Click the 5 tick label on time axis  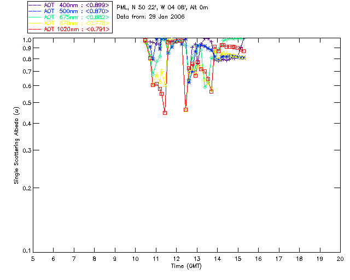click(33, 258)
